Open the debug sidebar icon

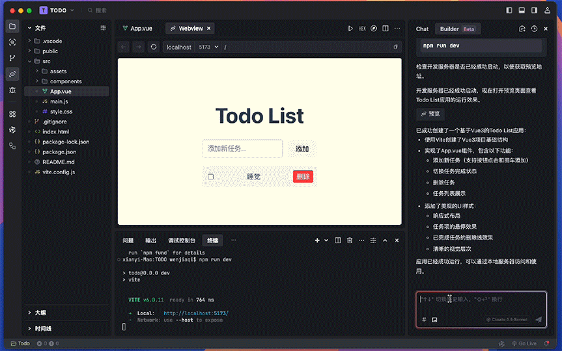click(12, 90)
